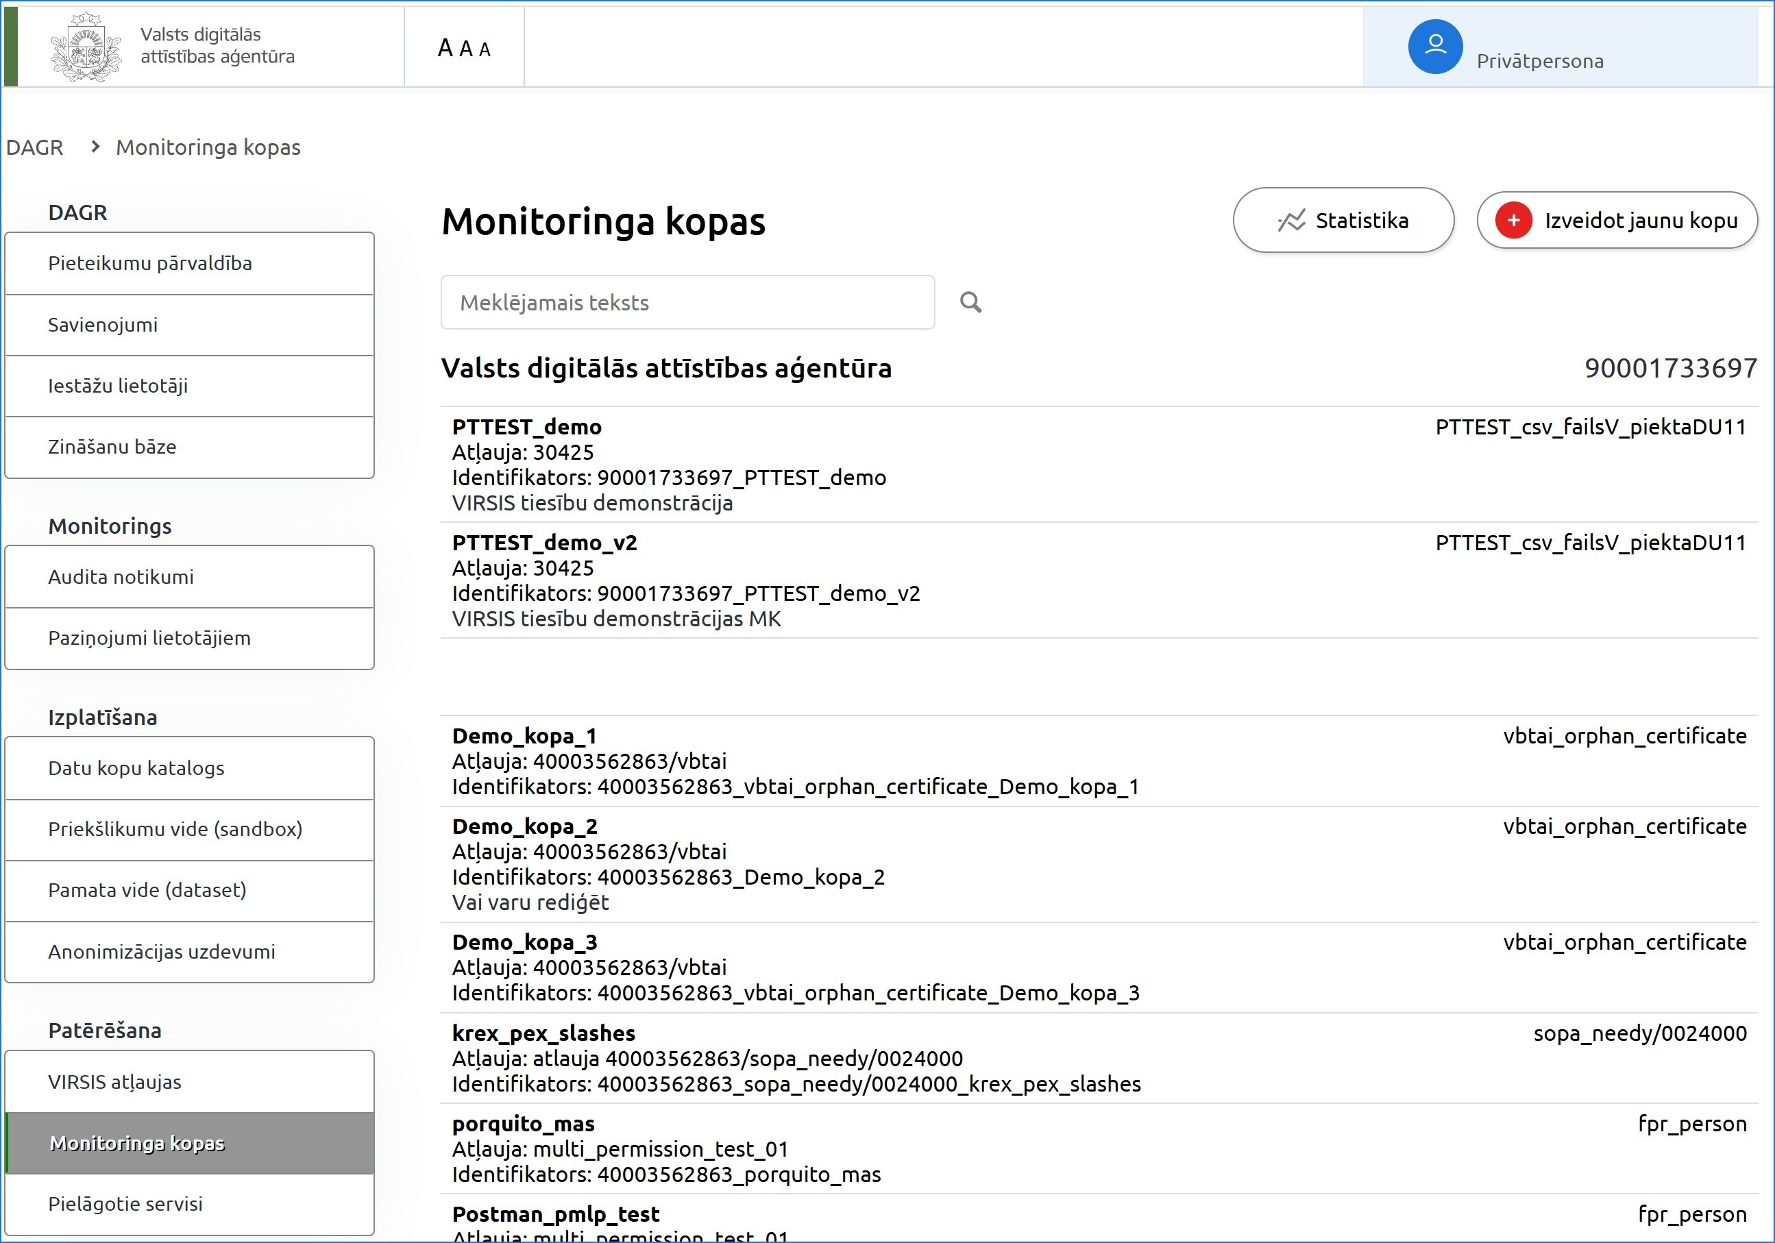Image resolution: width=1775 pixels, height=1243 pixels.
Task: Click Identifikators 90001733697_PTTEST_demo line
Action: pos(670,478)
